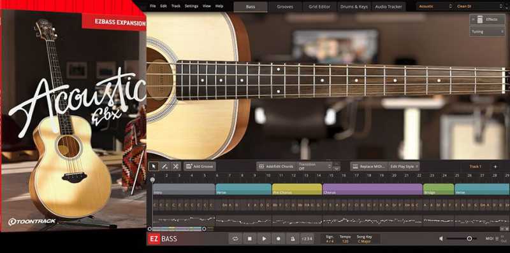
Task: Switch to the Grooves tab
Action: click(285, 6)
